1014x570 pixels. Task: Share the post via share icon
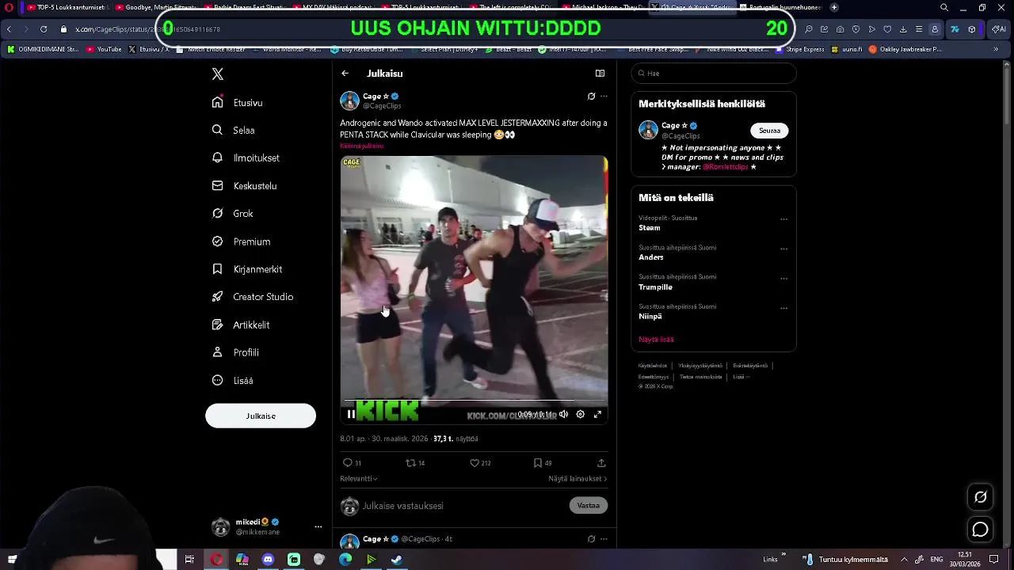click(x=601, y=463)
